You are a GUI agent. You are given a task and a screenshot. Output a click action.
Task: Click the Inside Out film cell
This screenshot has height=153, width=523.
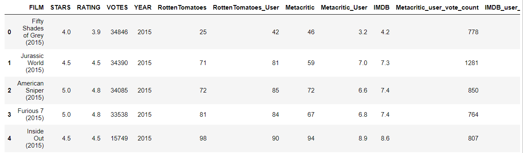pyautogui.click(x=35, y=138)
